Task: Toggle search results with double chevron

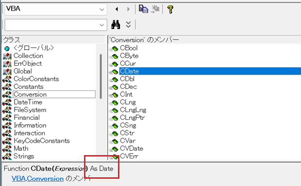Action: click(x=129, y=25)
